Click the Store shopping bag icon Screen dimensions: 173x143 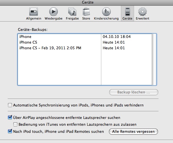[x=86, y=12]
